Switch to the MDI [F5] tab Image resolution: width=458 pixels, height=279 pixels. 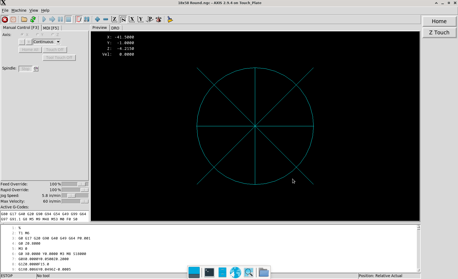(x=51, y=28)
